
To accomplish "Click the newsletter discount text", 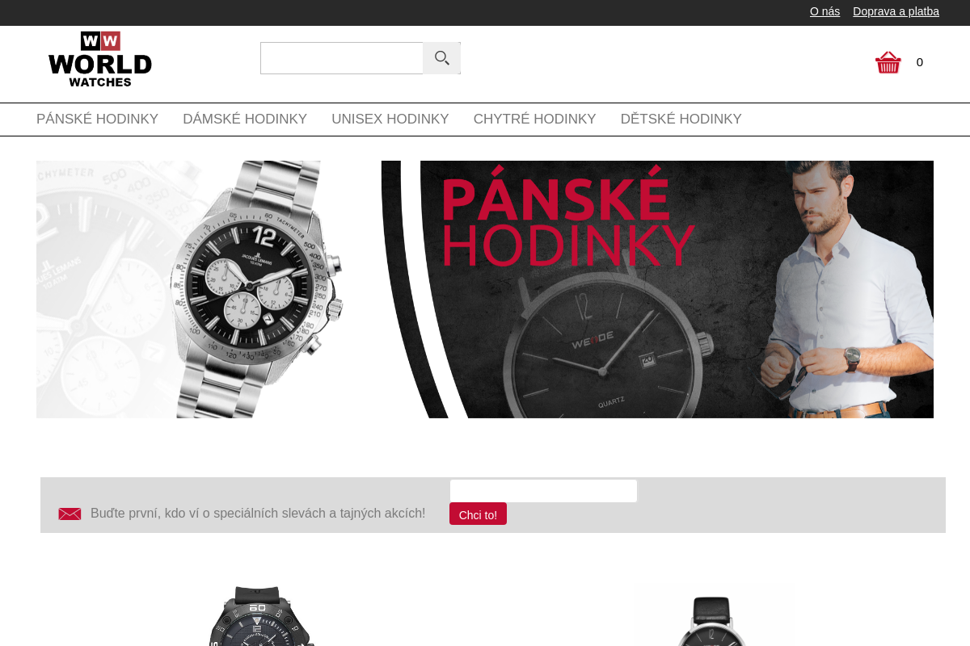I will tap(258, 514).
